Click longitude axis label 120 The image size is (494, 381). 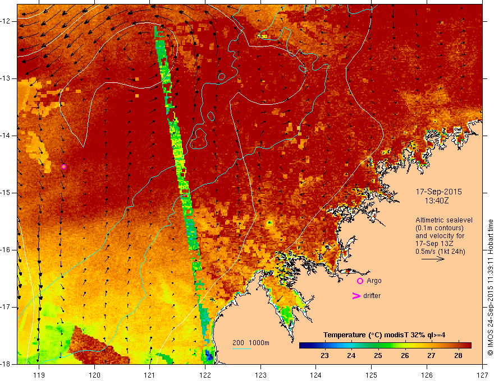tap(94, 375)
